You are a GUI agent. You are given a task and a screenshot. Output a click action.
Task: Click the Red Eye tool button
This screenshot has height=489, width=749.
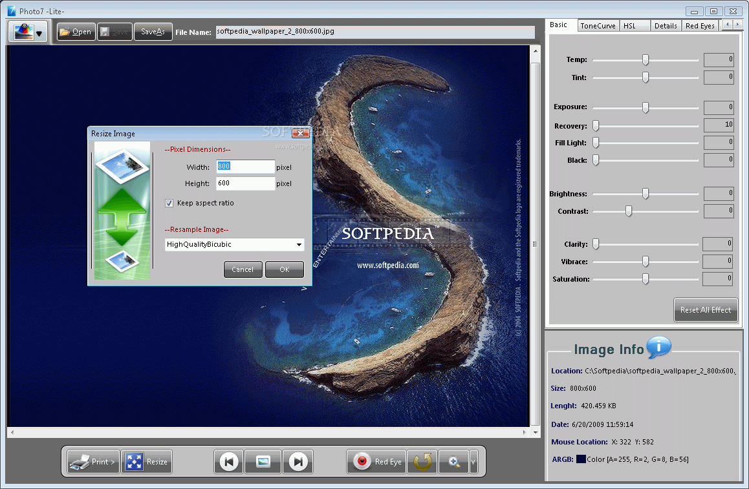point(376,461)
